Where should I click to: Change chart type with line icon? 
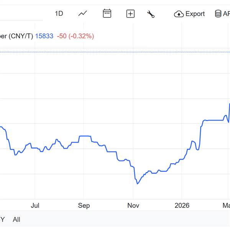(x=82, y=14)
